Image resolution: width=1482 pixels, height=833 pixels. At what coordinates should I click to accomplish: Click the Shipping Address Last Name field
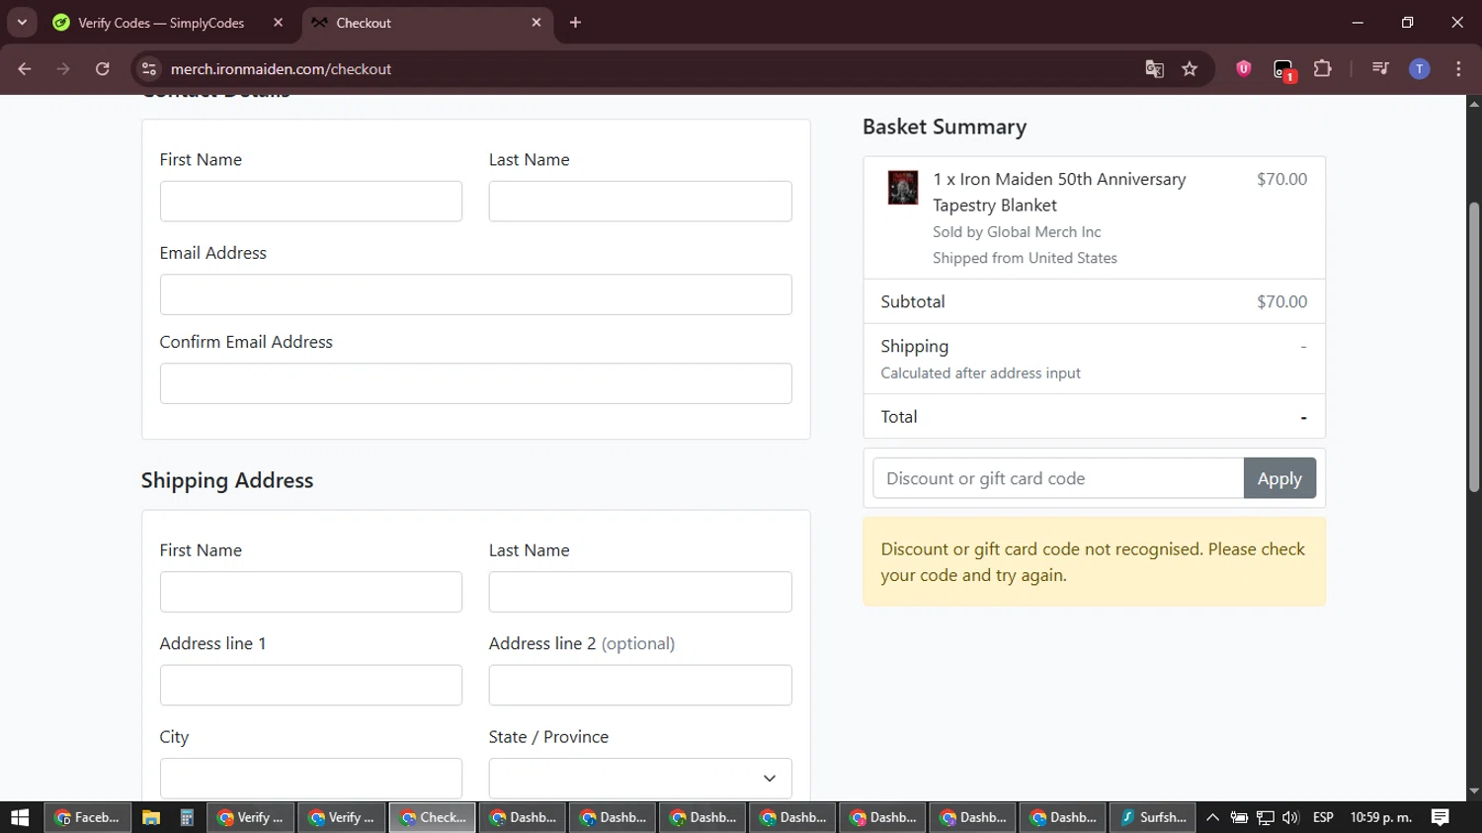[x=640, y=592]
